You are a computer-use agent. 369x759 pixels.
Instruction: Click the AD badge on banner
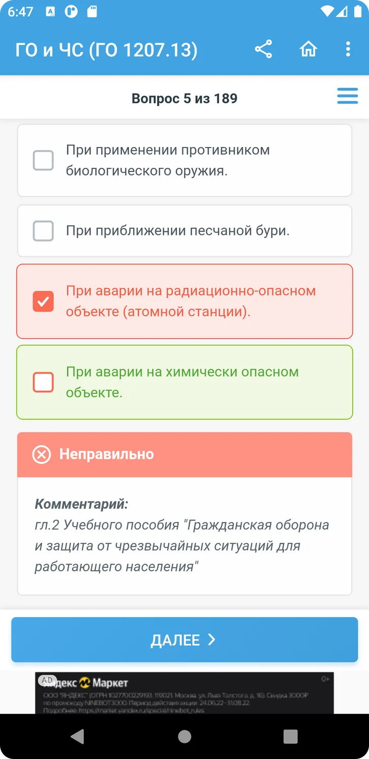[x=47, y=680]
